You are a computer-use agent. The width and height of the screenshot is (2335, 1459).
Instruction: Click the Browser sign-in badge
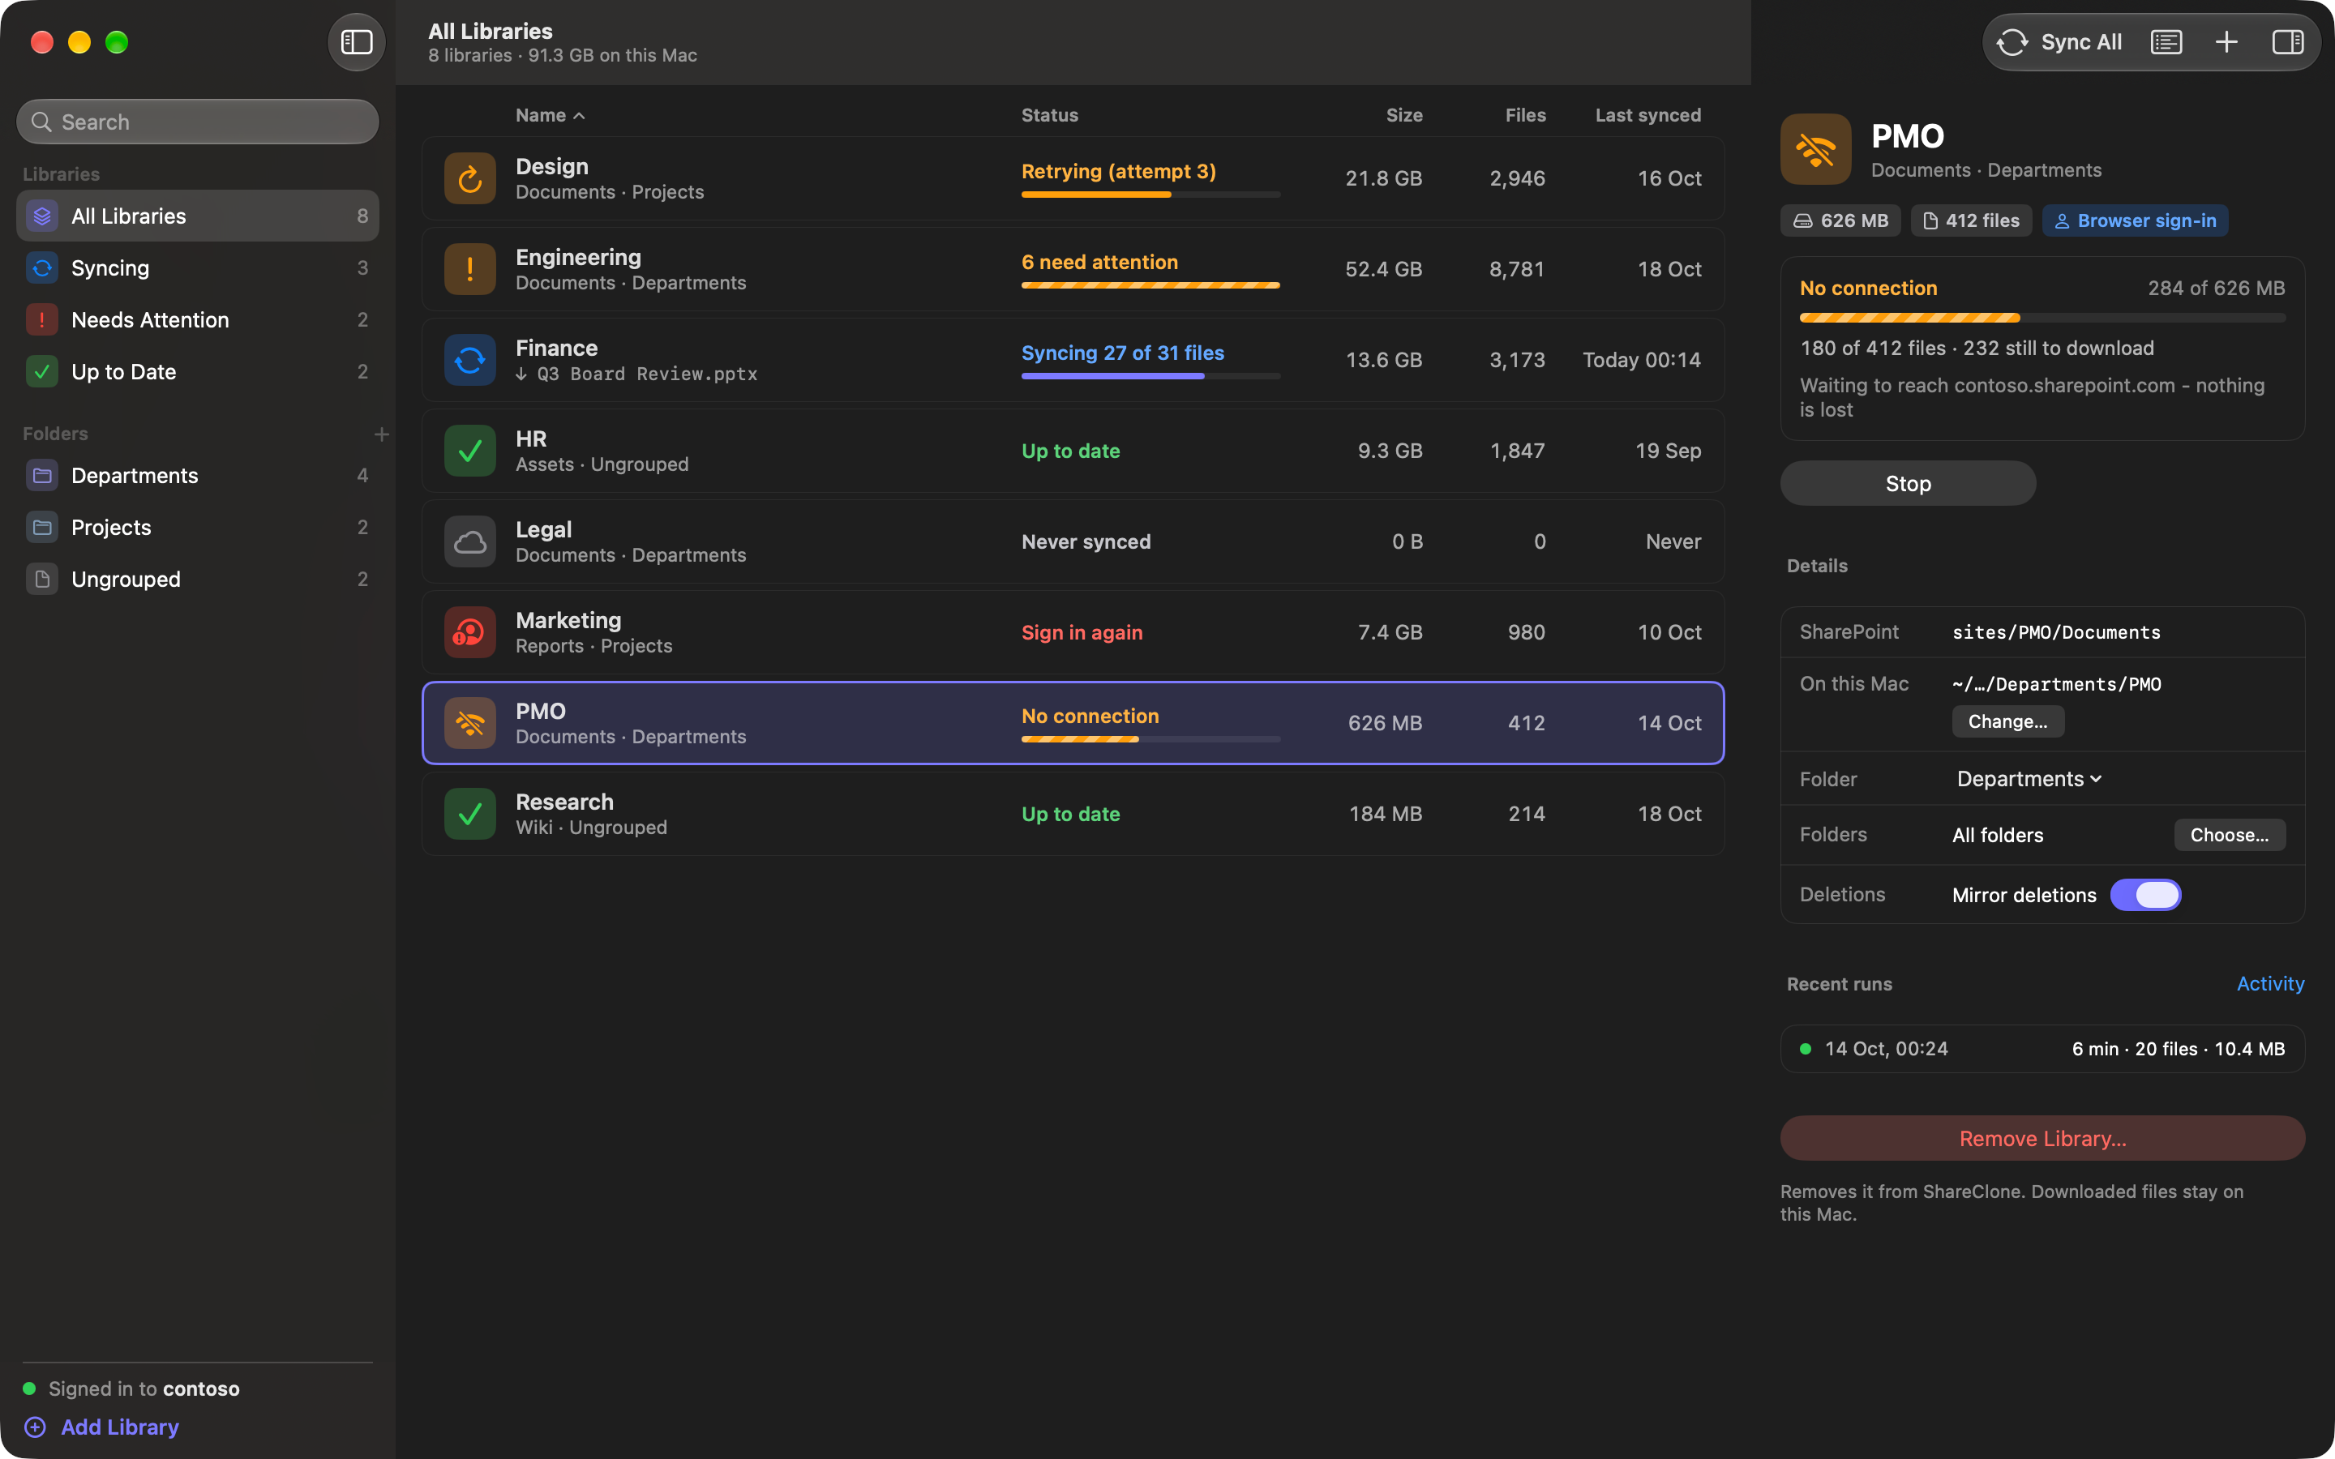(2134, 221)
